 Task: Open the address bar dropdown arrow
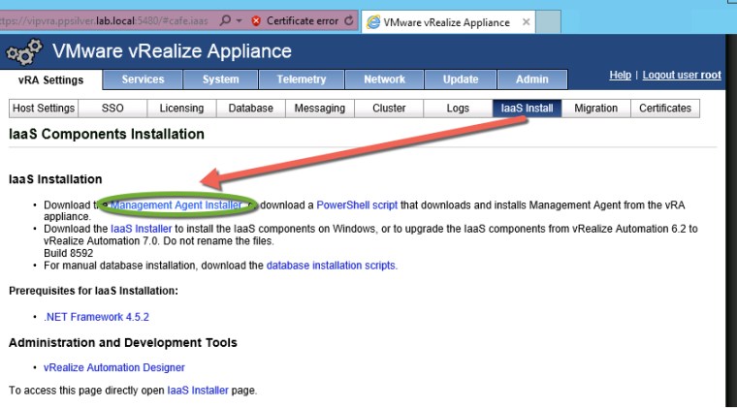[x=239, y=21]
